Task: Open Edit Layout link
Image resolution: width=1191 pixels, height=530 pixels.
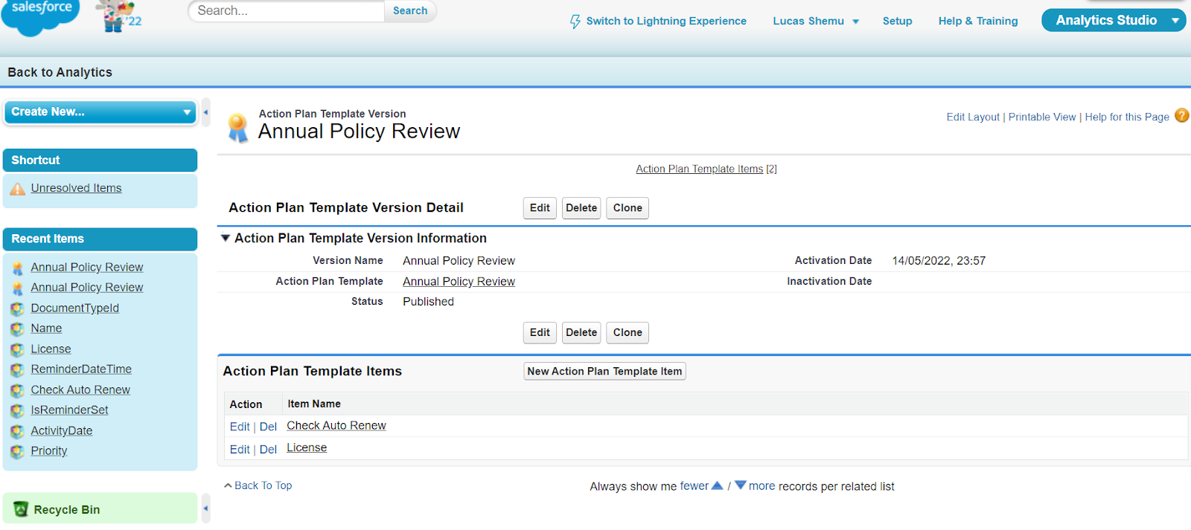Action: [973, 117]
